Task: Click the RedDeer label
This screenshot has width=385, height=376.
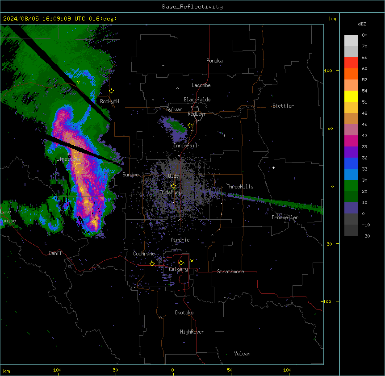Action: [197, 114]
